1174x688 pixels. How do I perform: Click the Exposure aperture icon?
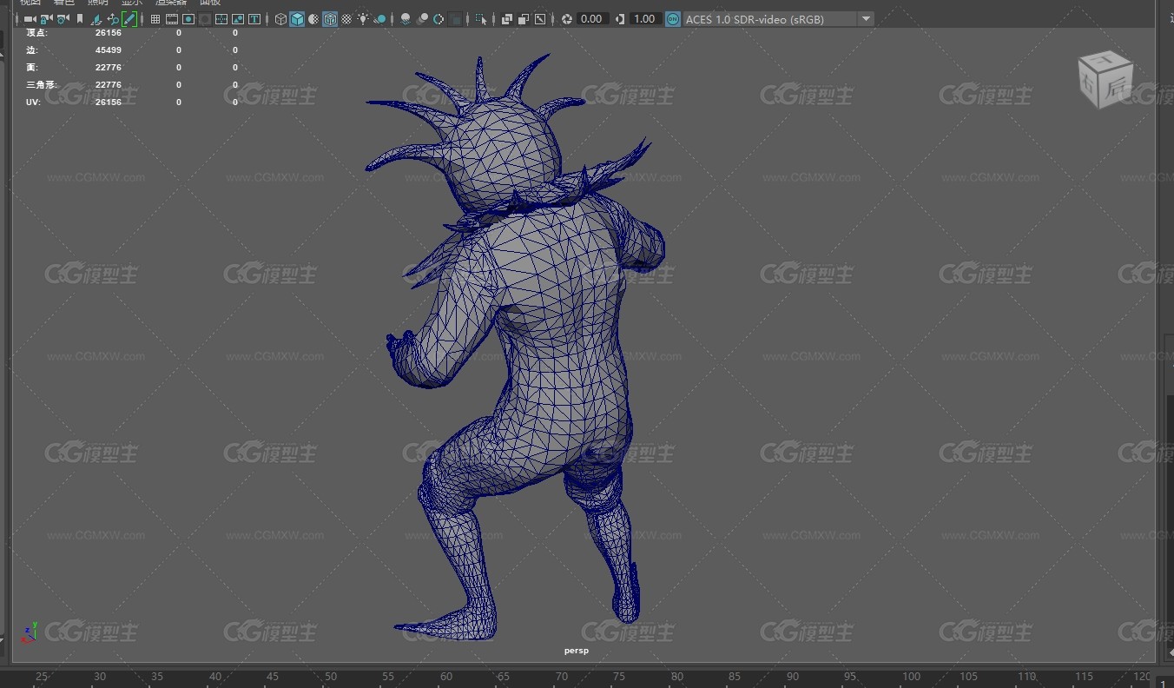coord(566,19)
